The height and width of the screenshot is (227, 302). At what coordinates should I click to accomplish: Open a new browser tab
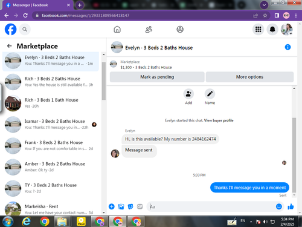point(80,5)
